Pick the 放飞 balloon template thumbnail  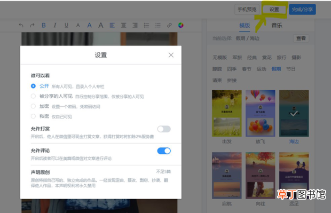click(261, 113)
